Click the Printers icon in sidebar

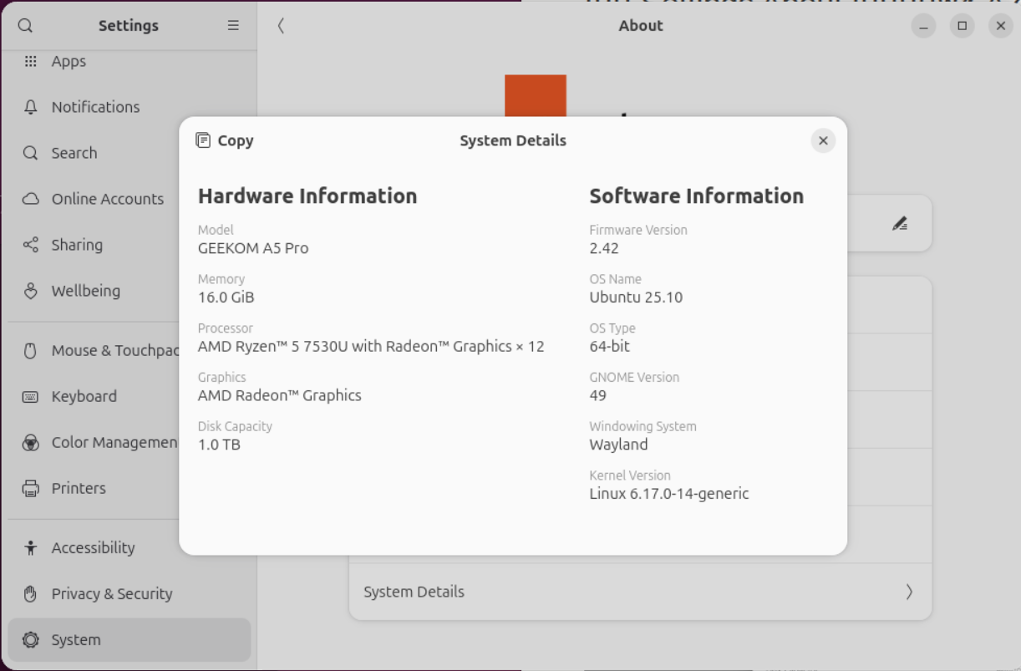(31, 488)
